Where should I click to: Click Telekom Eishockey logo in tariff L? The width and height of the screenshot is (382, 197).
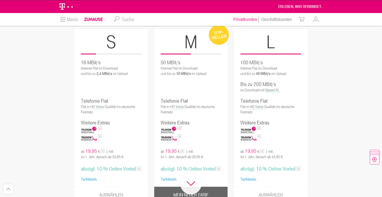coord(248,138)
